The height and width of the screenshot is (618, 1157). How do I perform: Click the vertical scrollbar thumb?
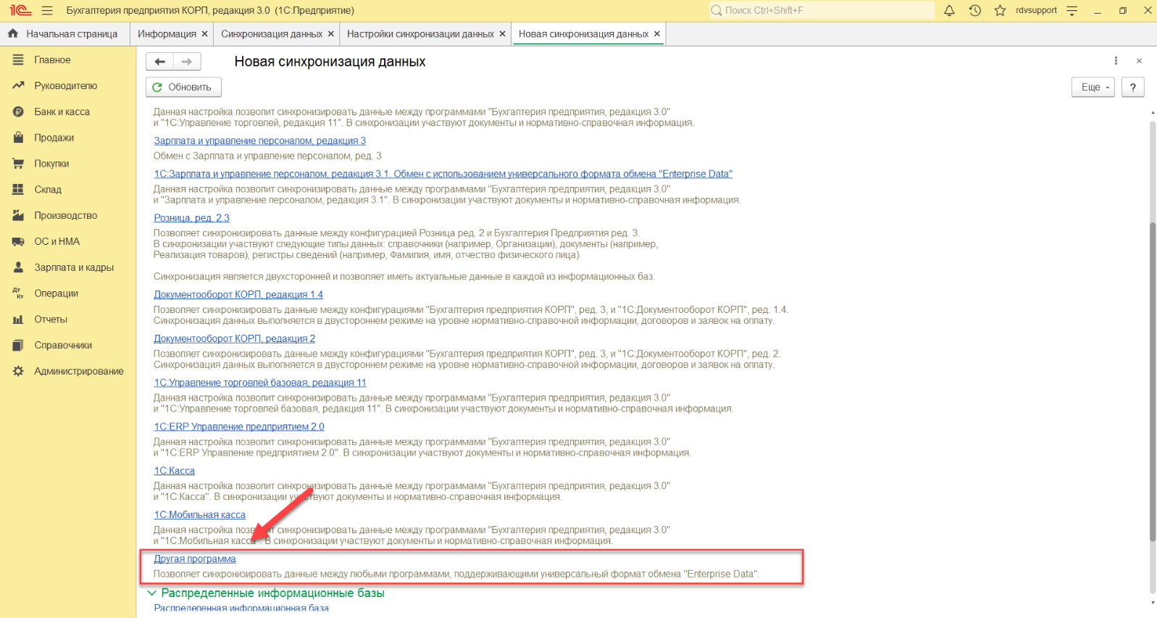(x=1153, y=382)
